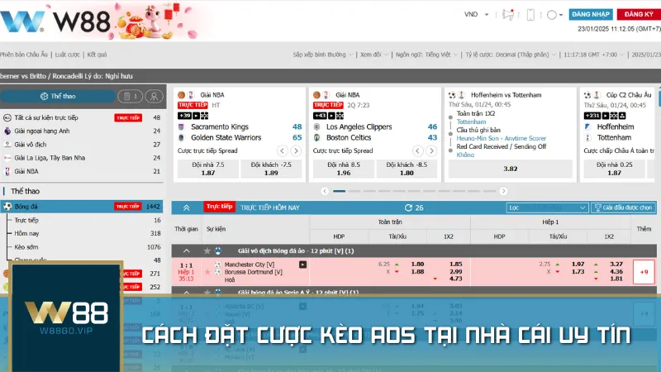Toggle star for Giải vô địch Bóng đá ảo league
Screen dimensions: 661x372
click(x=207, y=250)
